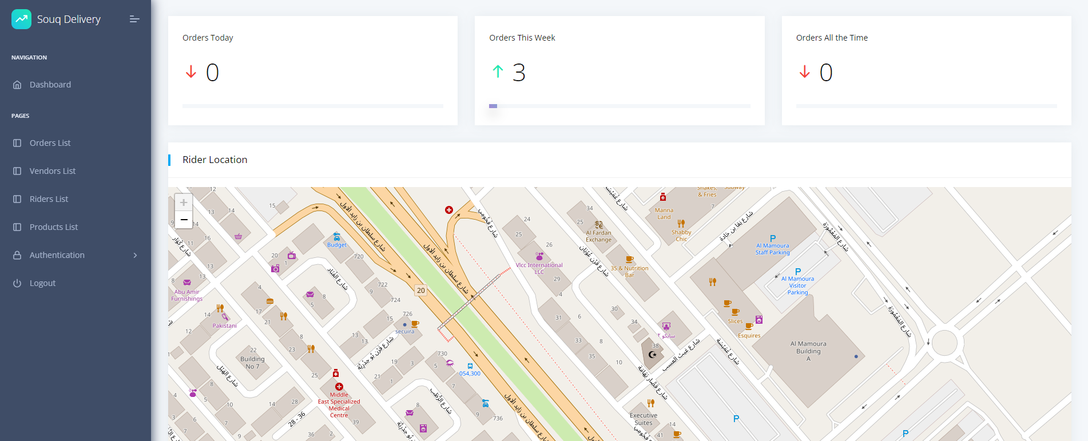Click the Products List sidebar icon
Viewport: 1088px width, 441px height.
coord(17,227)
